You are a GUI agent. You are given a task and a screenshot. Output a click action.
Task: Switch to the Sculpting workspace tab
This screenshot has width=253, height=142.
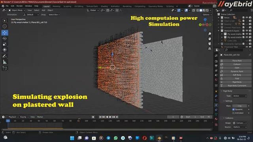click(x=68, y=6)
